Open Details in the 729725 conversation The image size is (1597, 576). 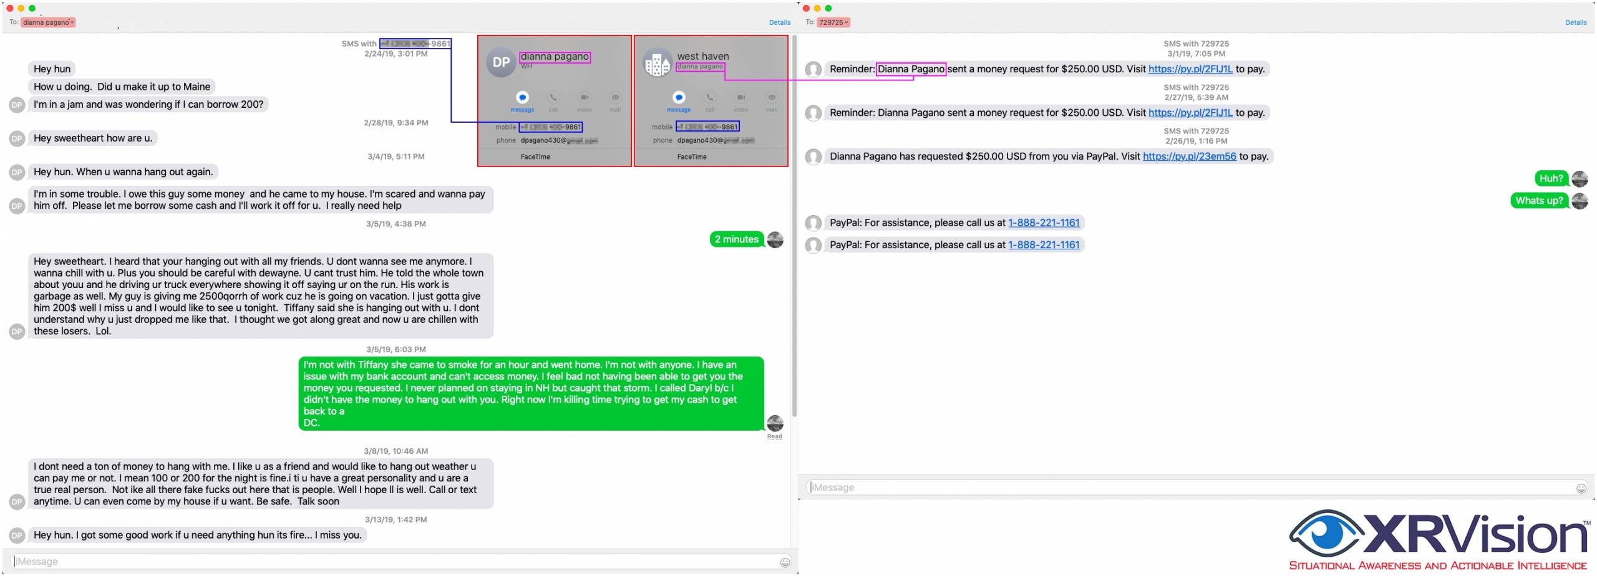point(1575,22)
